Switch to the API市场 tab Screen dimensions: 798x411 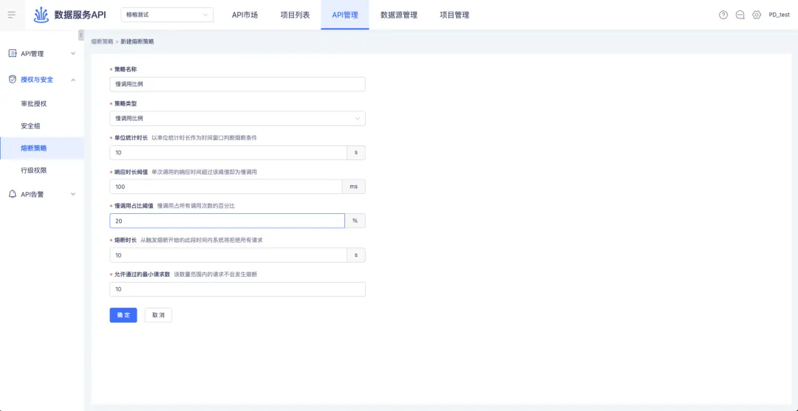click(245, 15)
